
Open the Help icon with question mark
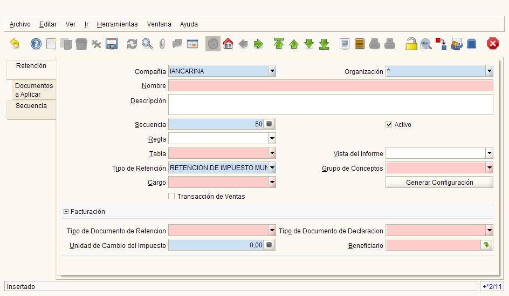tap(36, 44)
